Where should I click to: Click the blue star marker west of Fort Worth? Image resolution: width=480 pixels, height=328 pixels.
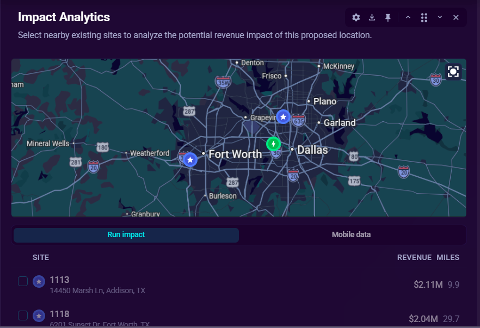tap(190, 160)
